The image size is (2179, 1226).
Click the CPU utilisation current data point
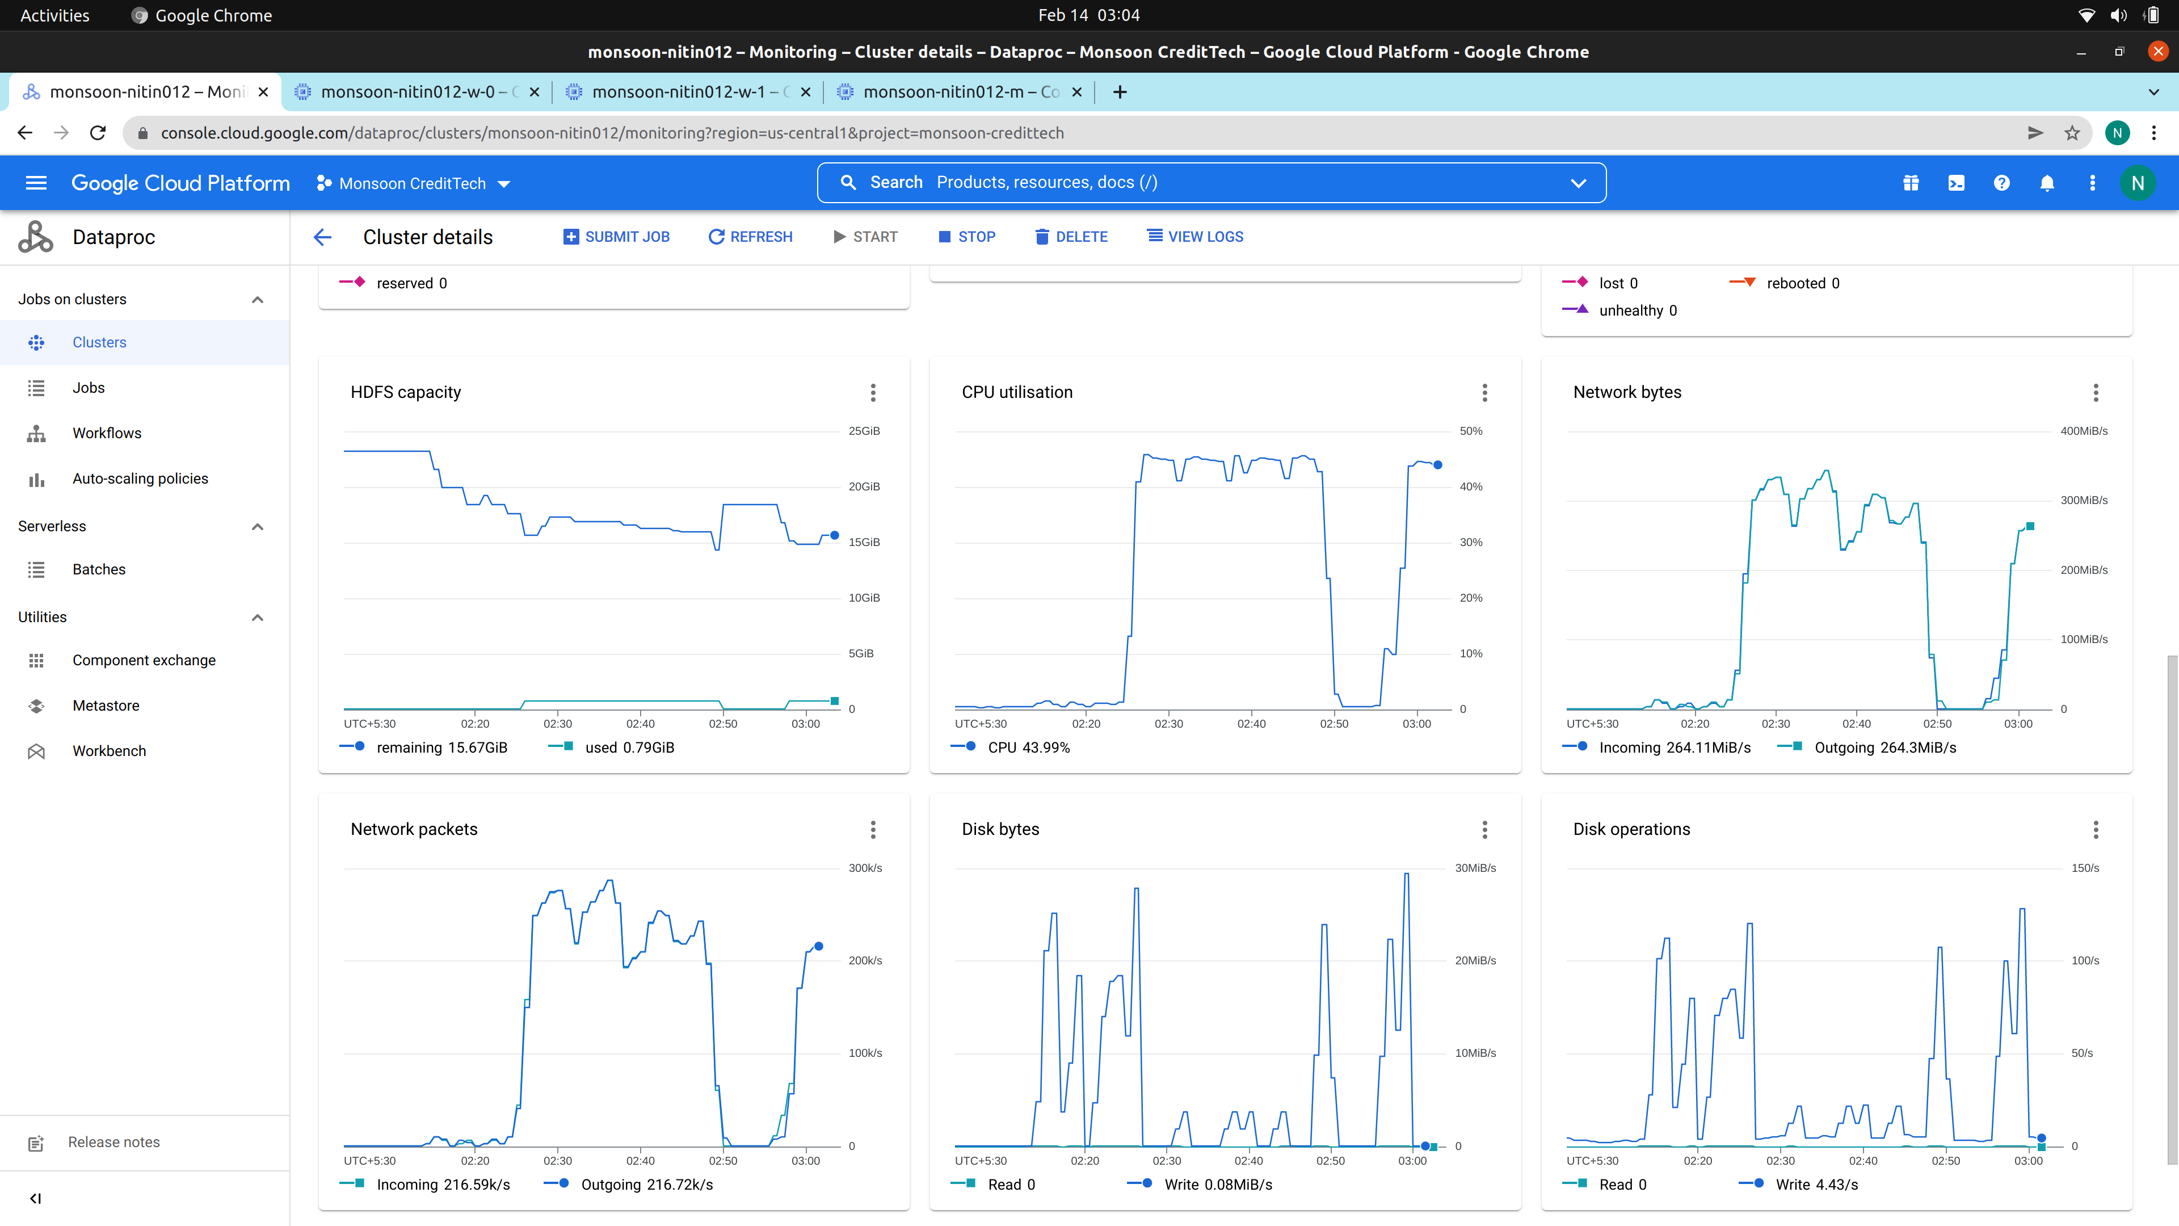pyautogui.click(x=1438, y=464)
